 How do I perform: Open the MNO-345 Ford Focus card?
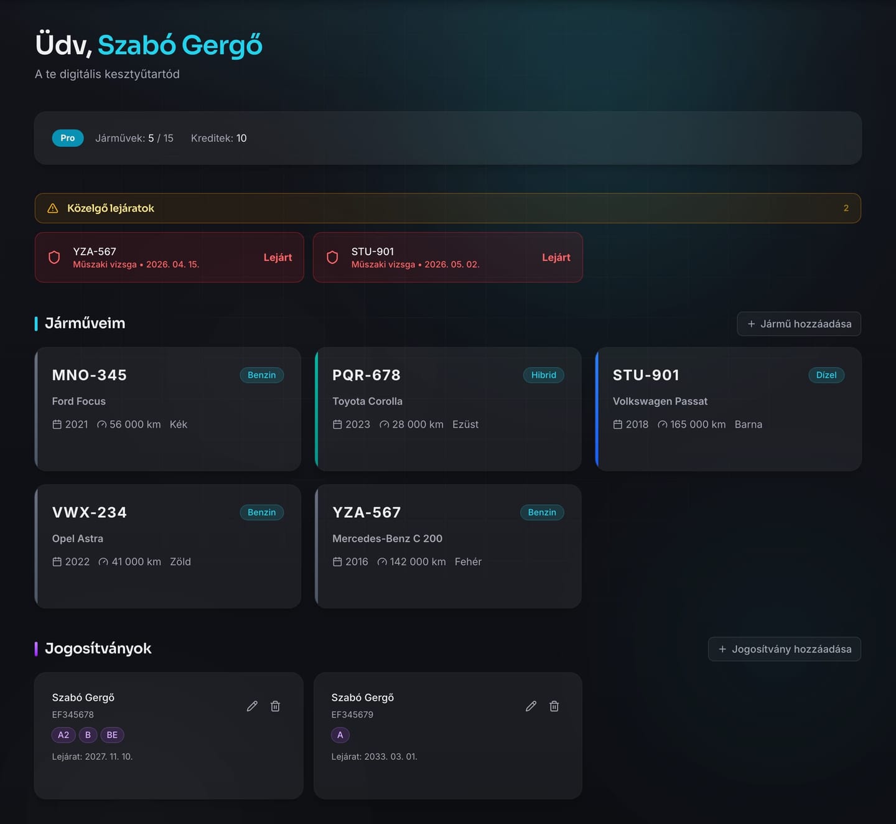(168, 409)
